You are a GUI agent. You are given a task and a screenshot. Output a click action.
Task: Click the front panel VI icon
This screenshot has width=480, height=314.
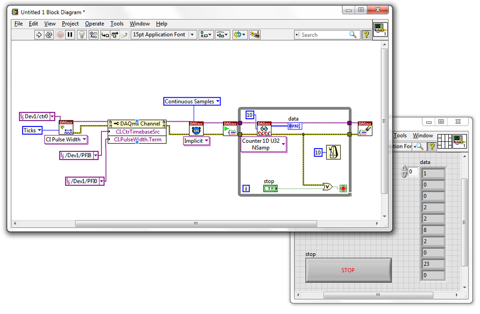[460, 141]
